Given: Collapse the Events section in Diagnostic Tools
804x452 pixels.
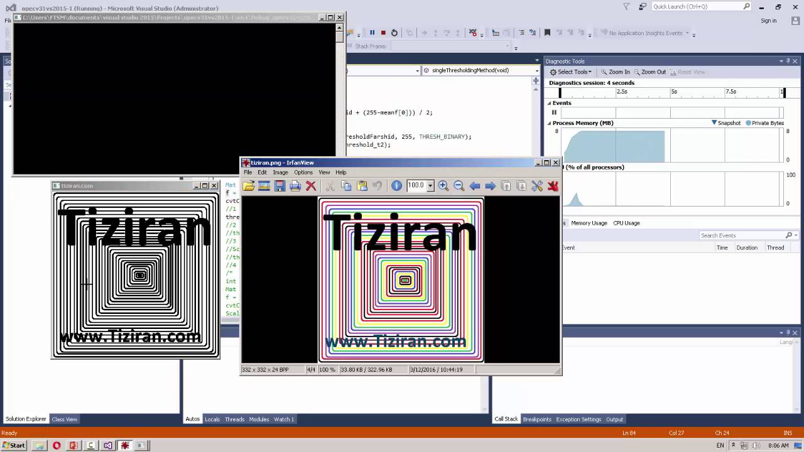Looking at the screenshot, I should click(549, 103).
